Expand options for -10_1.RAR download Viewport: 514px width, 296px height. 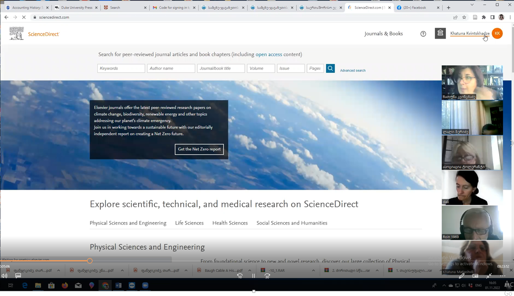tap(313, 270)
